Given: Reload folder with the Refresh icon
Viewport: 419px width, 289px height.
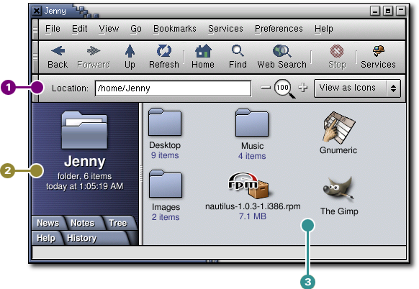Looking at the screenshot, I should click(x=164, y=51).
